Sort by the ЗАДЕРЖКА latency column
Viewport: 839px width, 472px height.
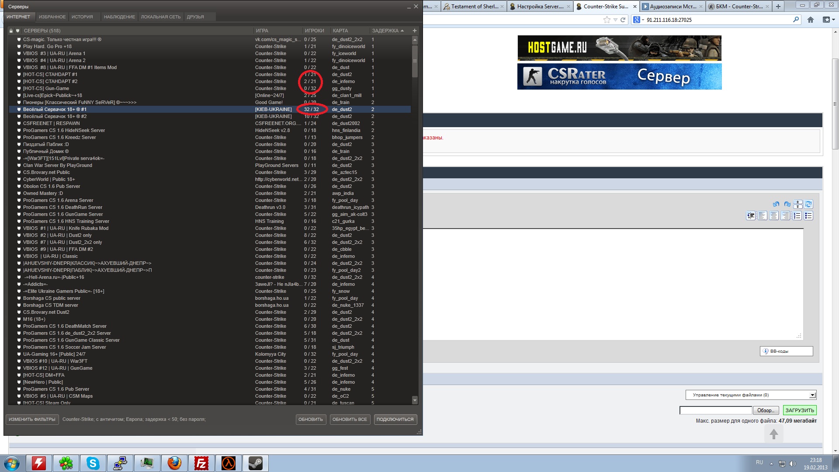(388, 31)
